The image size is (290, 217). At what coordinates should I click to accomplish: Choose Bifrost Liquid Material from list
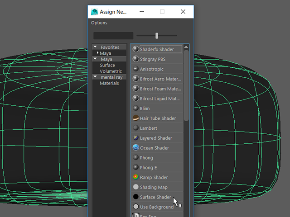(x=157, y=99)
